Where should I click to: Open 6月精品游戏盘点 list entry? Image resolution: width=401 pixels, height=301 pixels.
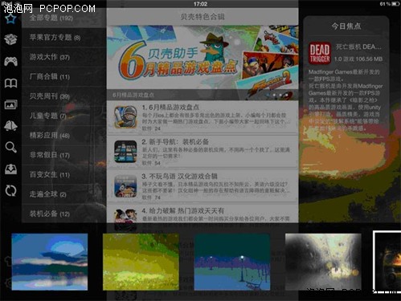pyautogui.click(x=203, y=117)
